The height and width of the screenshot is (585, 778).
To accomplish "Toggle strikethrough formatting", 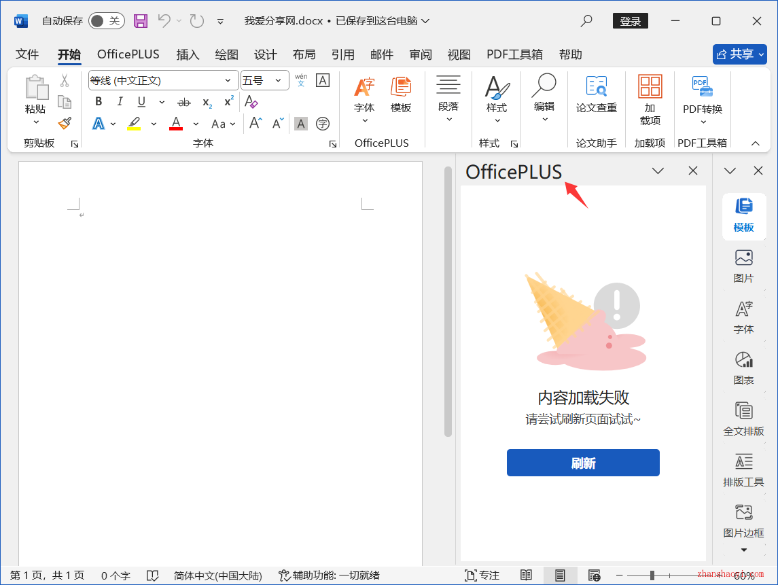I will click(x=184, y=102).
